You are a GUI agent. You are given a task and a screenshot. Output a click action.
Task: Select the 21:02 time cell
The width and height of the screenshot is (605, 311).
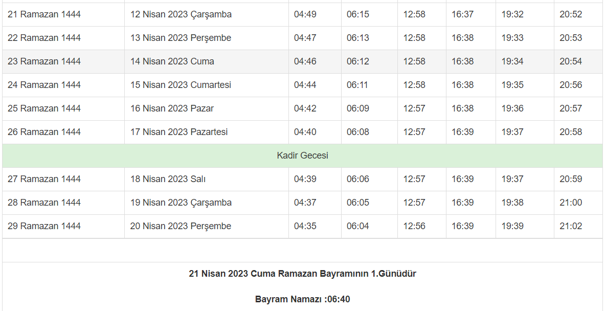[x=571, y=226]
